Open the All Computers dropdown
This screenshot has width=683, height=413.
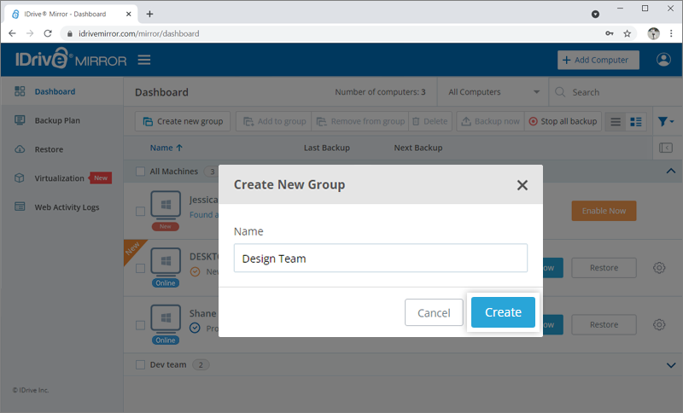point(494,92)
